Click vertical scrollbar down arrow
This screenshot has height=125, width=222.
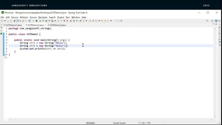[x=215, y=116]
